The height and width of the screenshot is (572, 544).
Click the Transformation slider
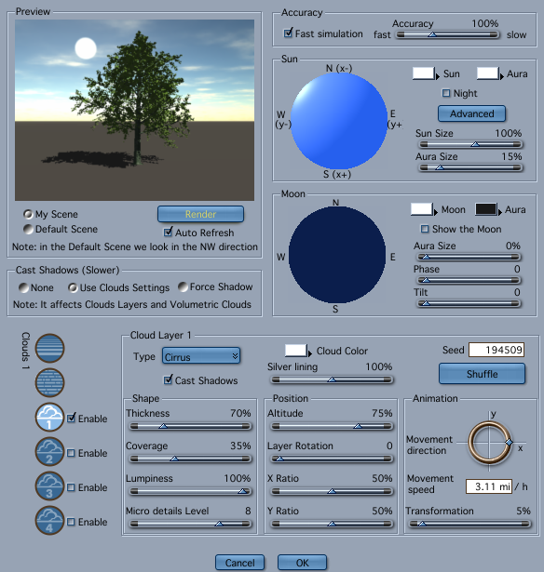(x=469, y=524)
